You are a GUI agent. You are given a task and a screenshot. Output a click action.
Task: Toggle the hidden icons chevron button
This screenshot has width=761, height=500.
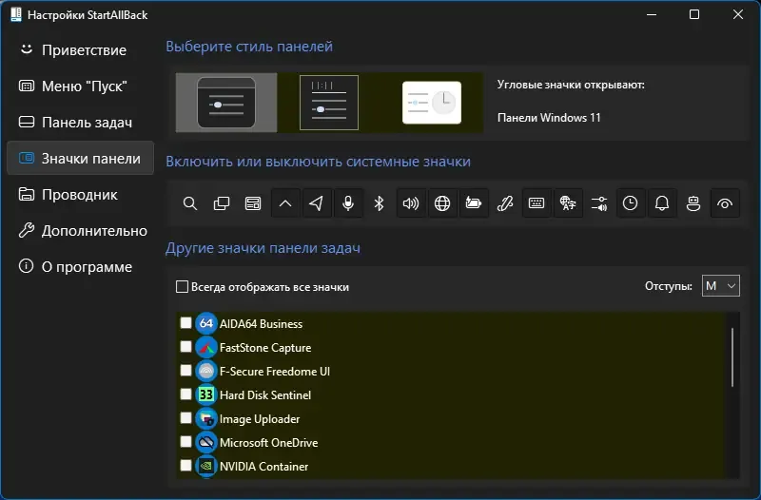click(285, 203)
